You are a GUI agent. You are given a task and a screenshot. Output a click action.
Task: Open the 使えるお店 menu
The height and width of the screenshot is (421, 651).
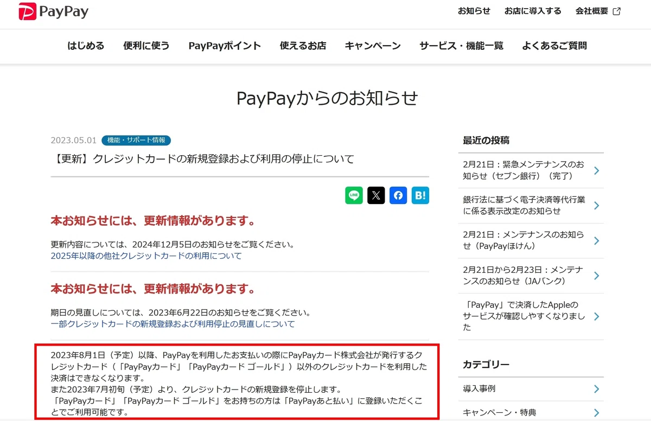pyautogui.click(x=303, y=46)
